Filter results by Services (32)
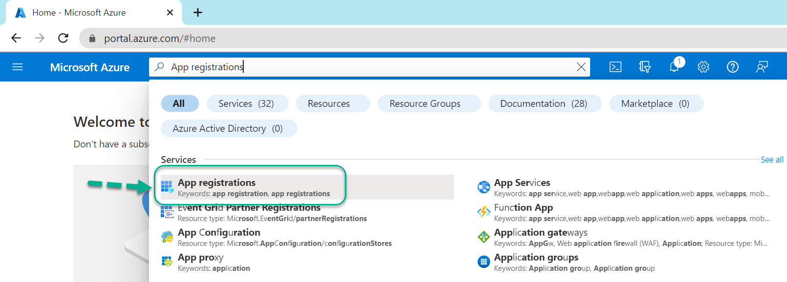 [x=247, y=103]
